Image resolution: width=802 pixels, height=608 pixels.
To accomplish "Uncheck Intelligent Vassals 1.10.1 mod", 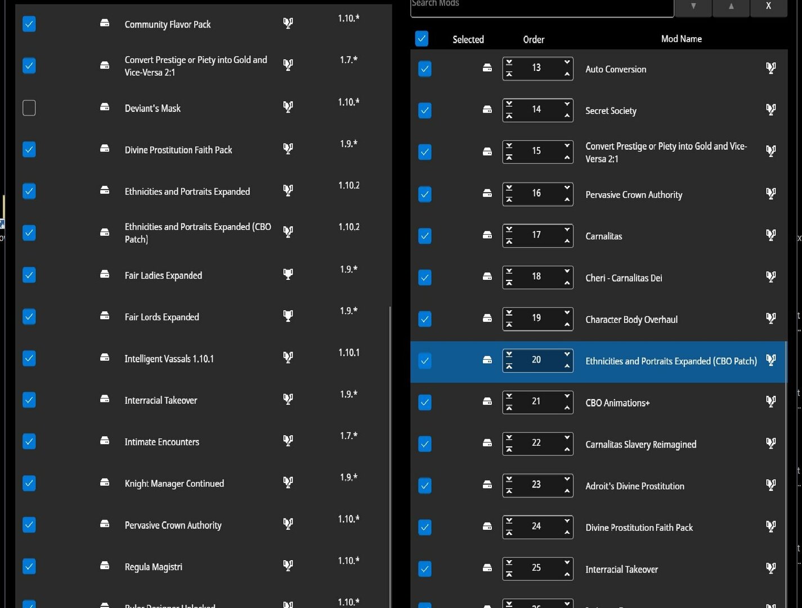I will (29, 358).
